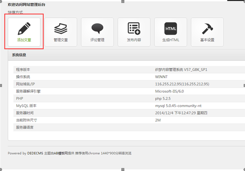Open the 基本设置 hammer shortcut
Viewport: 245px width, 171px height.
(207, 32)
